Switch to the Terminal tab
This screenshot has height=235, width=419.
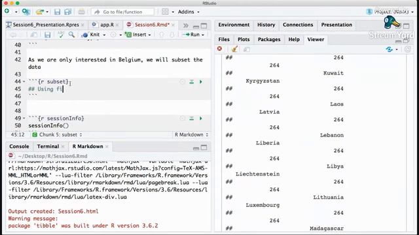pyautogui.click(x=48, y=146)
